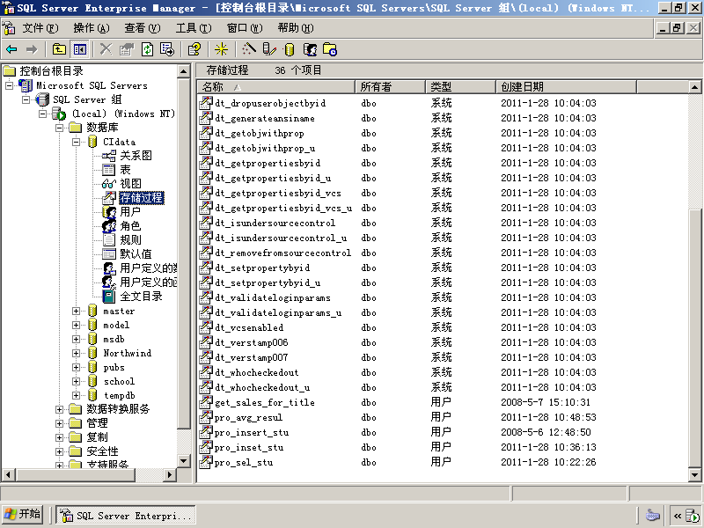Open the 操作(A) menu
The width and height of the screenshot is (704, 528).
coord(92,28)
